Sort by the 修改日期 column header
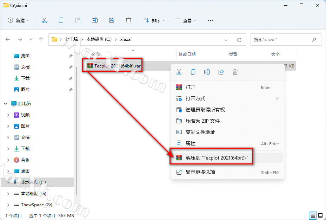 (201, 54)
